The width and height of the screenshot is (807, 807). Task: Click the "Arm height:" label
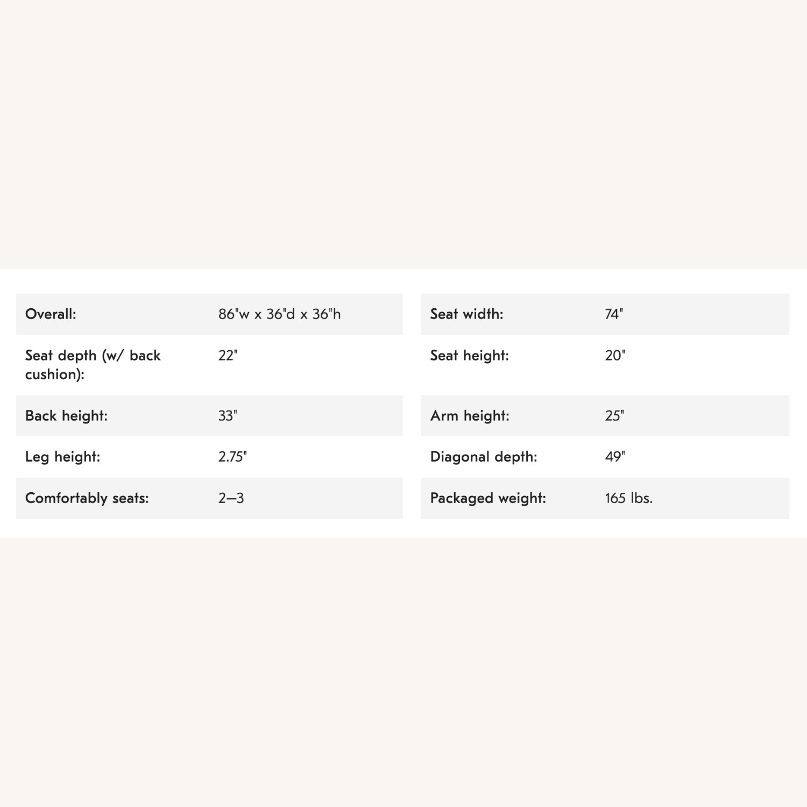pyautogui.click(x=470, y=416)
